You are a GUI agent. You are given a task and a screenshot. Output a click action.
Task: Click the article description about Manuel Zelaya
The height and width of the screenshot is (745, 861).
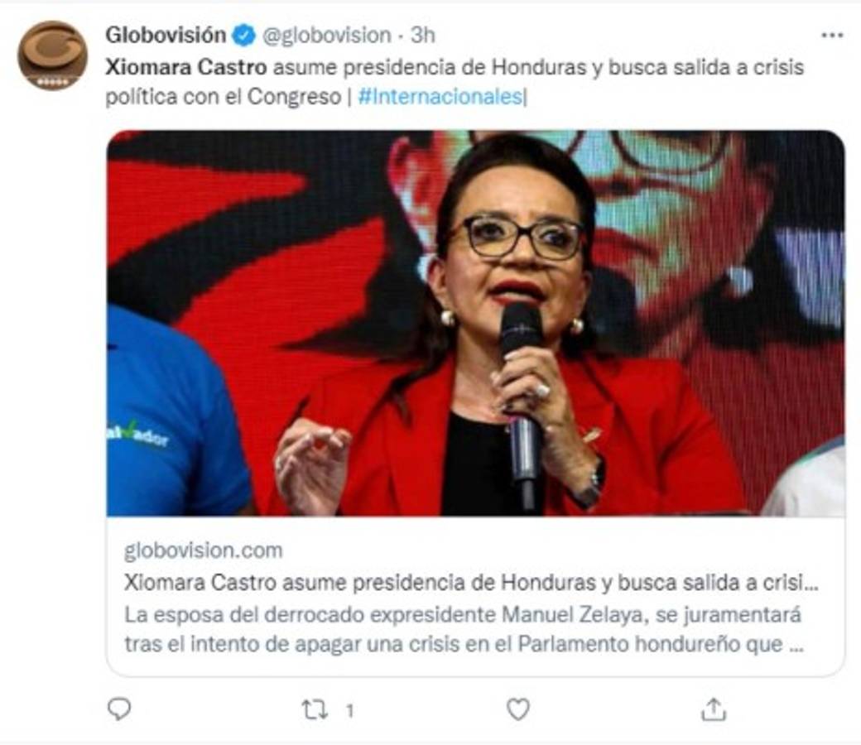(x=464, y=629)
